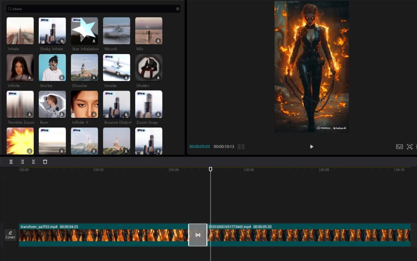Click the 'Zoom Snap' label

coord(147,123)
